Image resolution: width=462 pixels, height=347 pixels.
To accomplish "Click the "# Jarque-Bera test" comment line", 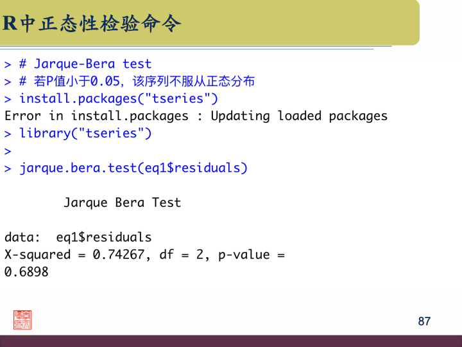I will [x=85, y=64].
